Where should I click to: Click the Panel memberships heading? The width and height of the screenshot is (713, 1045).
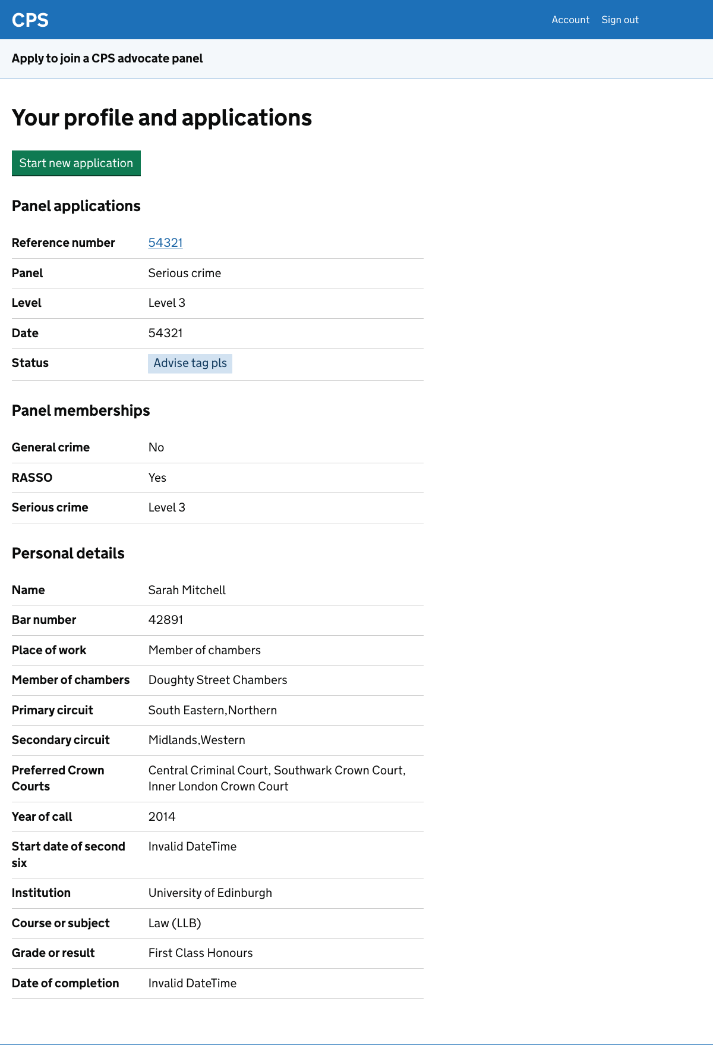click(x=80, y=410)
